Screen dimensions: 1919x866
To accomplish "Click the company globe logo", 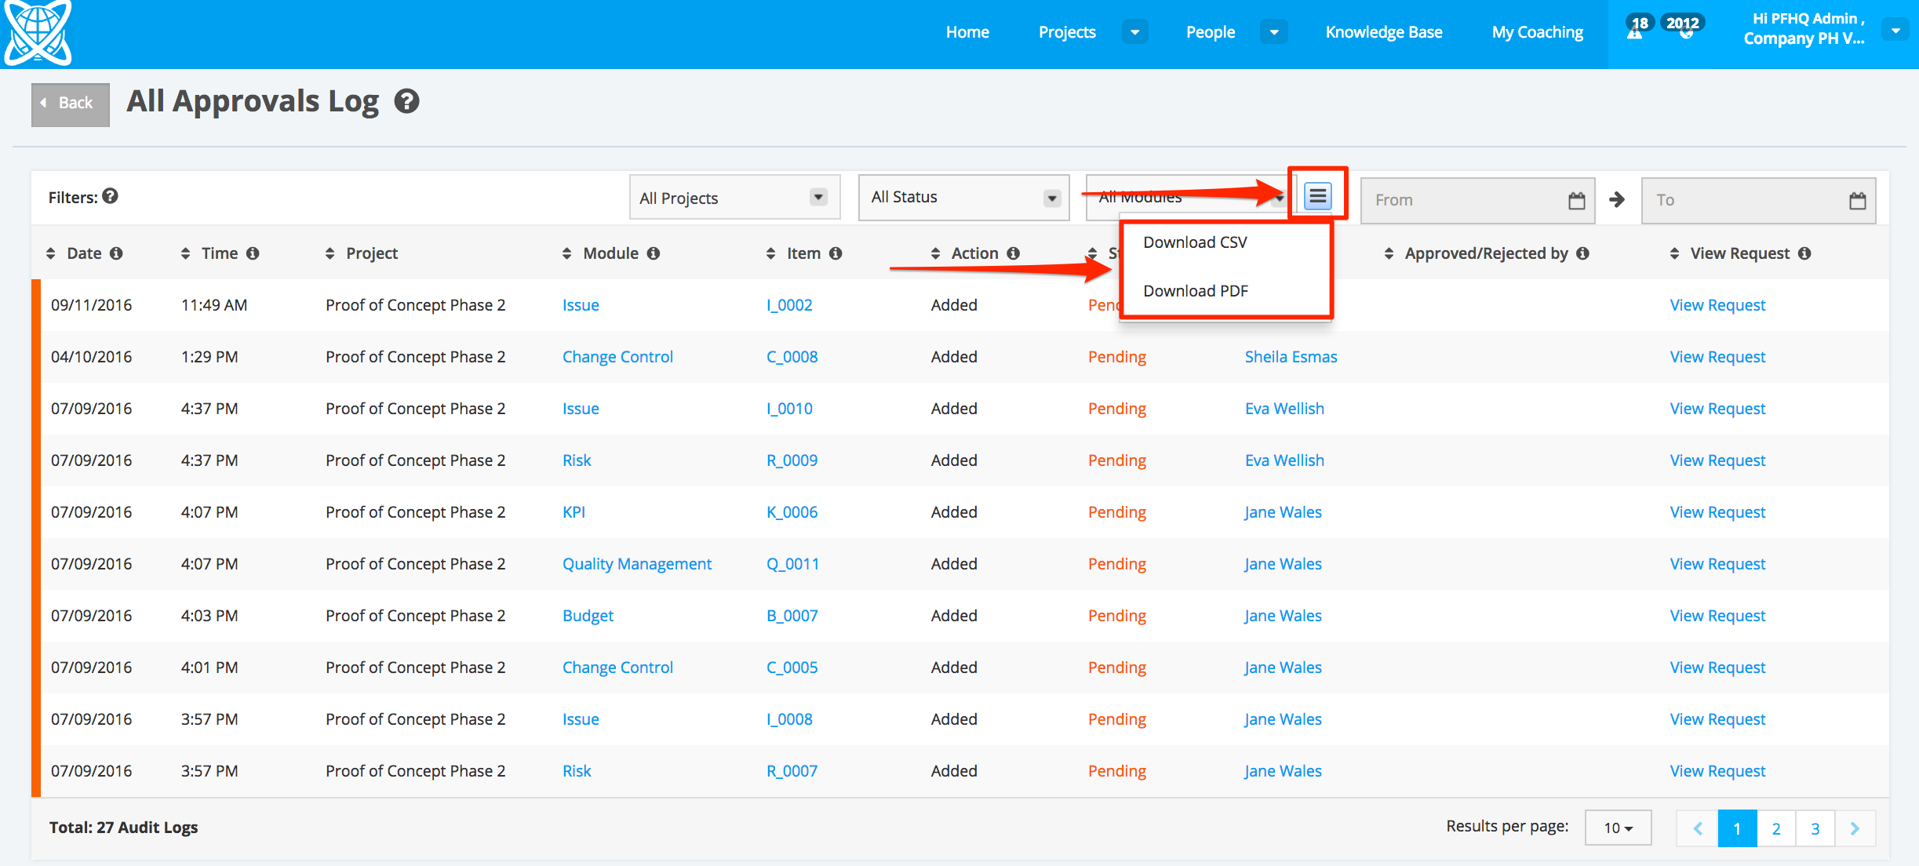I will pos(38,33).
